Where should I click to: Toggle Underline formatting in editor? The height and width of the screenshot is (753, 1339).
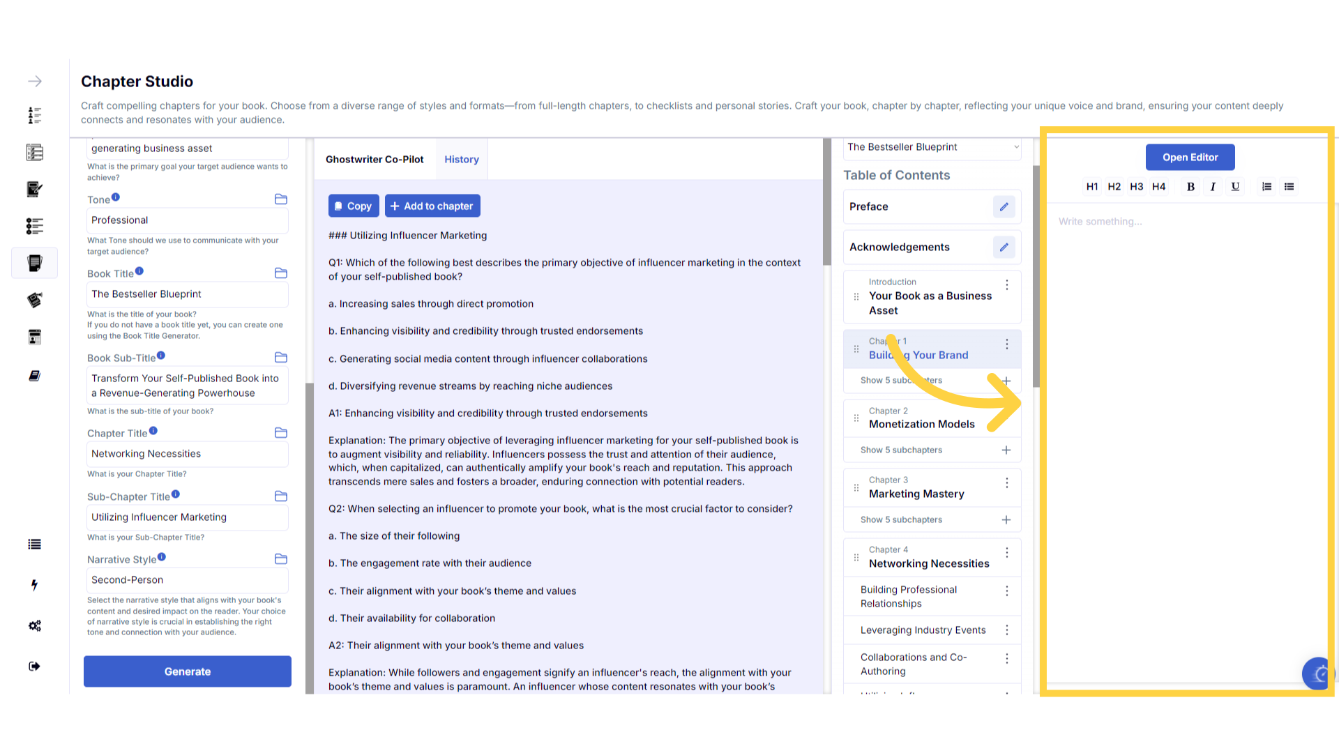pyautogui.click(x=1235, y=187)
